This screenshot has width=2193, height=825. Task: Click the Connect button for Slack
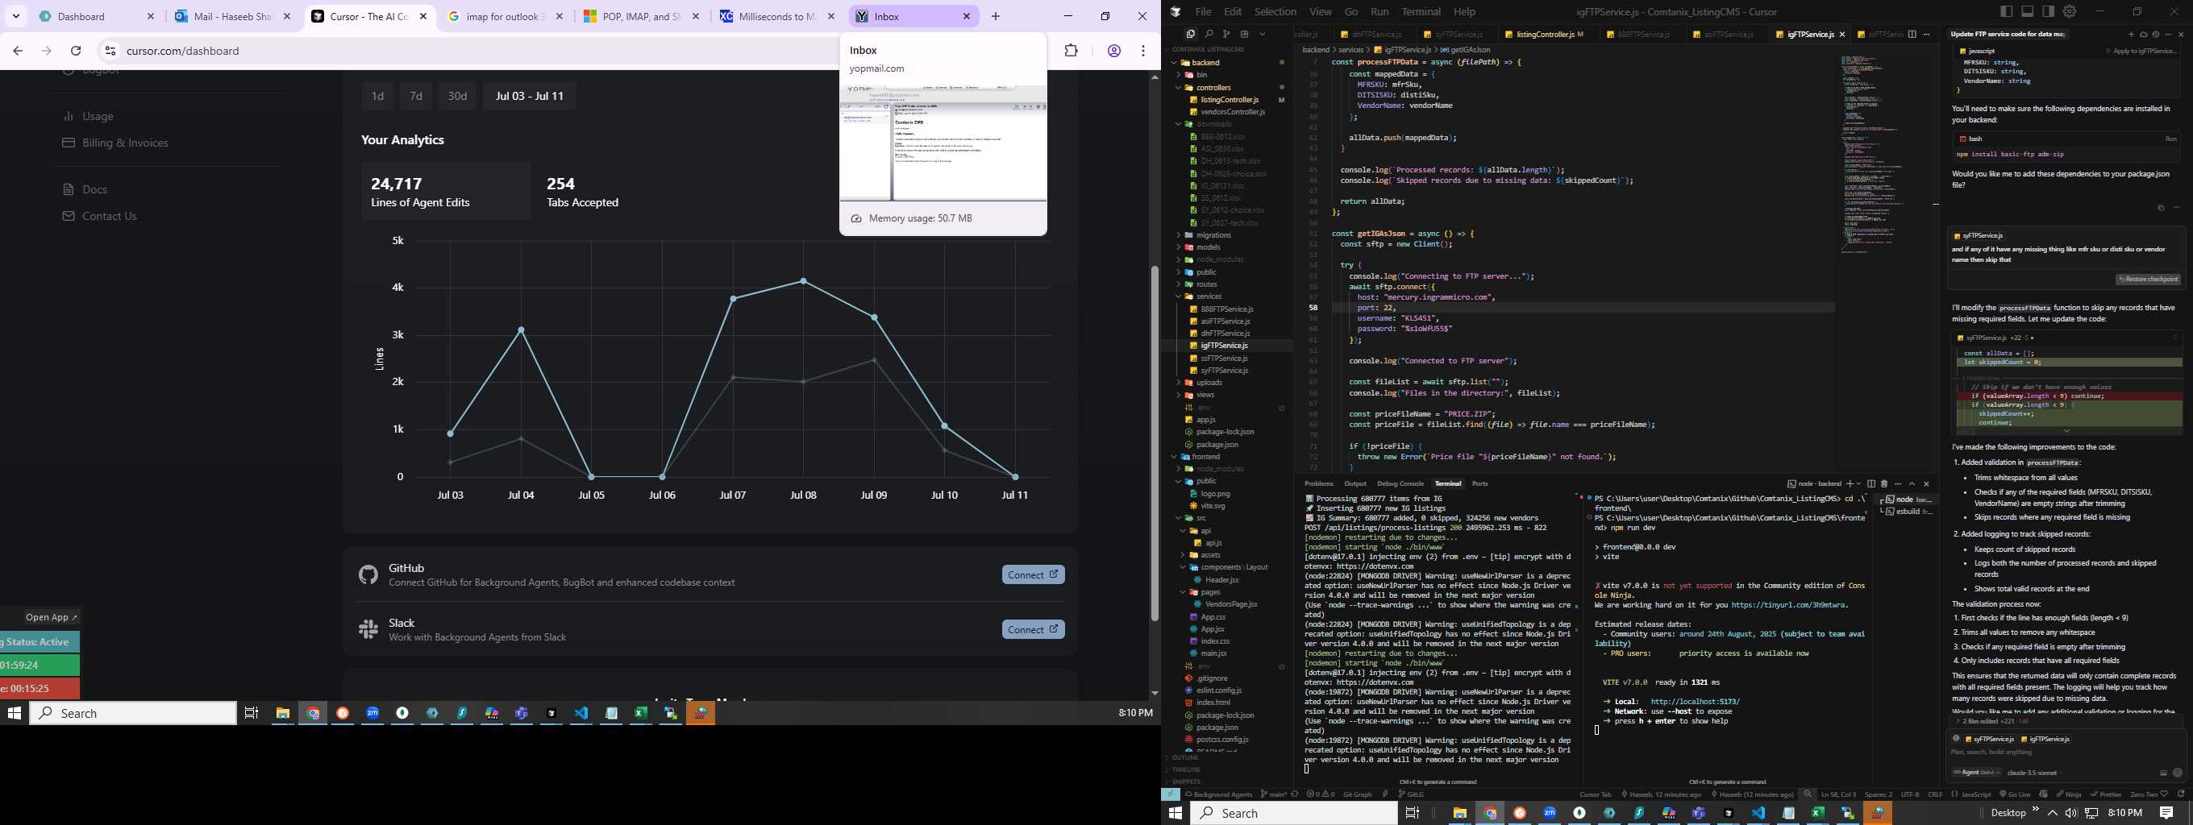(x=1033, y=629)
